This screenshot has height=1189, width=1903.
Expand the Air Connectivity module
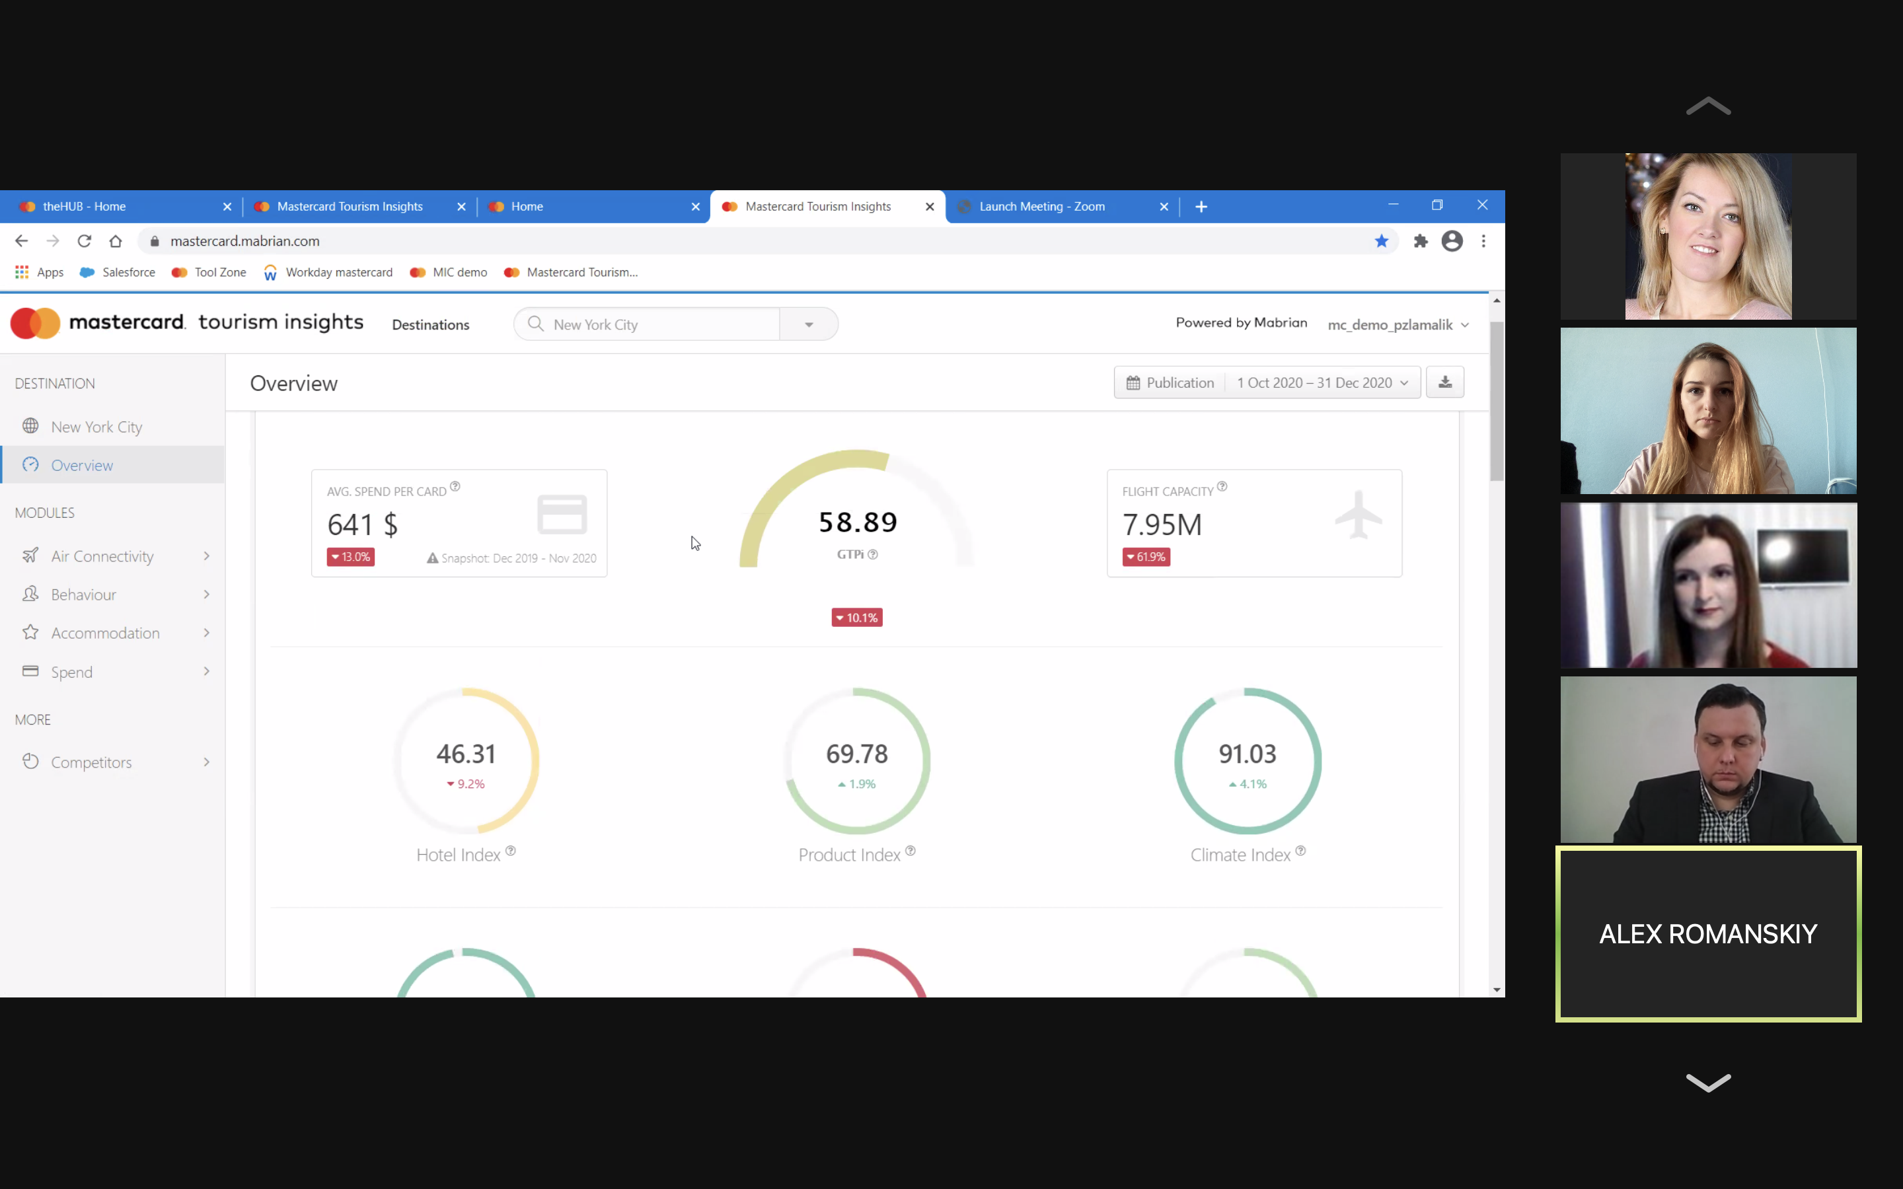pos(112,556)
